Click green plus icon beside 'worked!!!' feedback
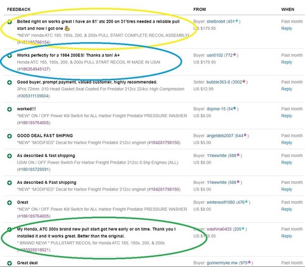Viewport: 305px width, 267px height. click(x=9, y=109)
